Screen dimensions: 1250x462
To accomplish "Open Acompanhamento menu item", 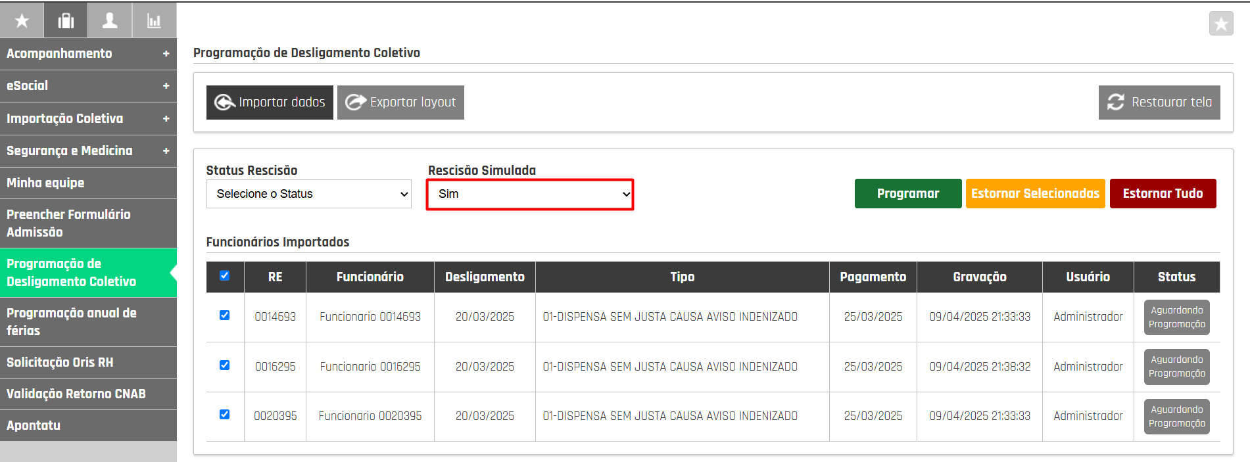I will [x=88, y=54].
